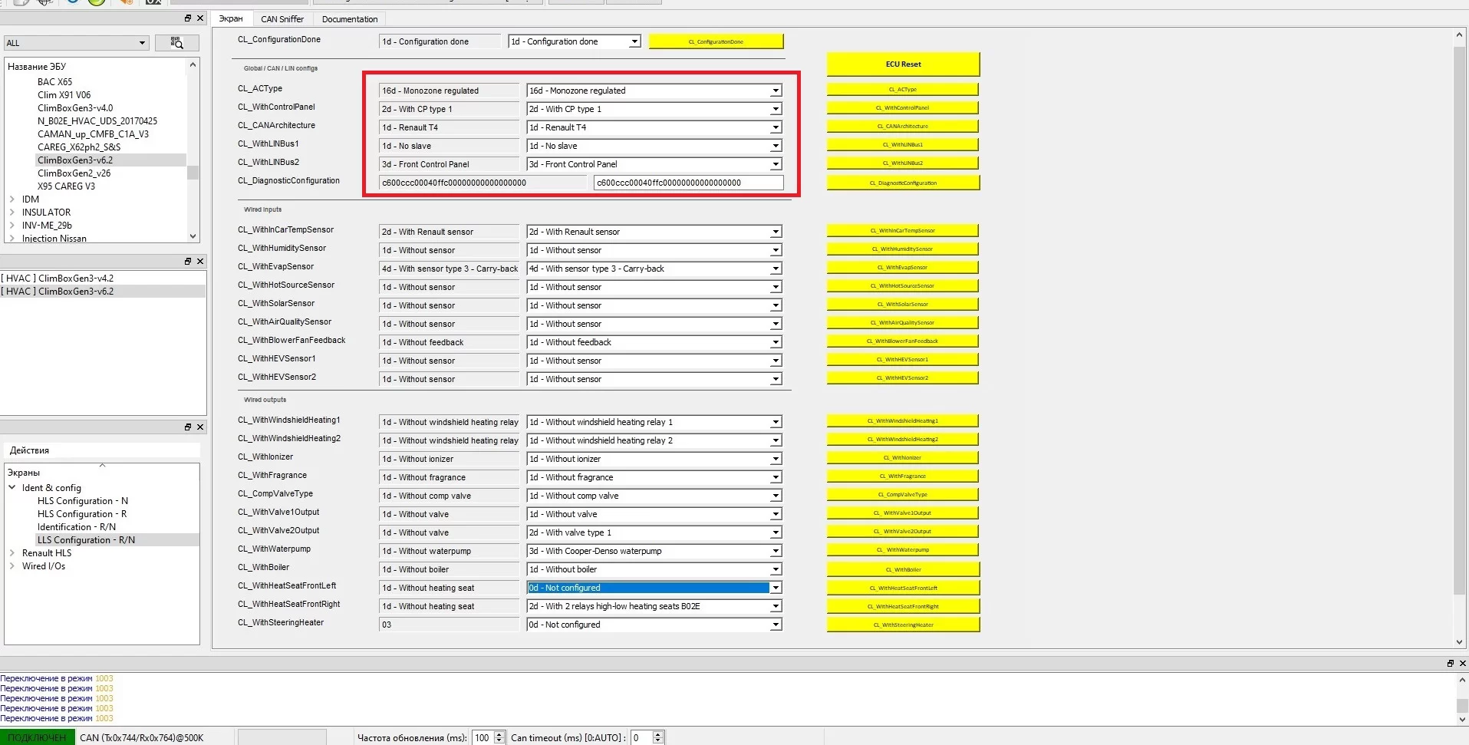Click the ECU search scan icon button
Image resolution: width=1469 pixels, height=745 pixels.
click(x=177, y=43)
